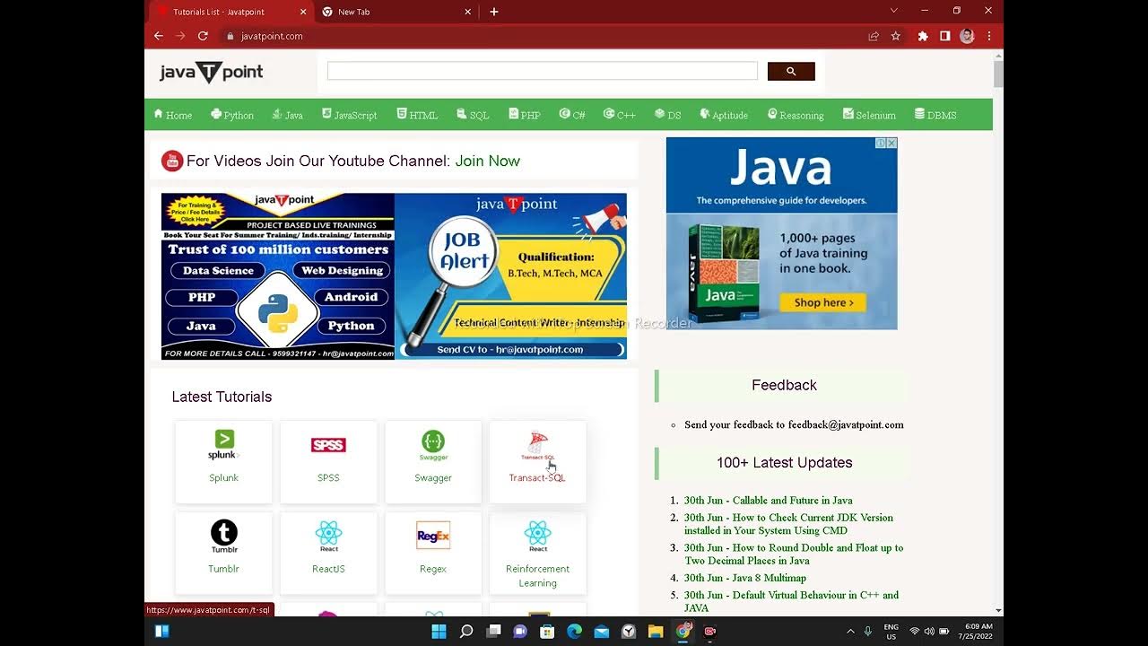
Task: Open the Windows Start menu
Action: 439,632
